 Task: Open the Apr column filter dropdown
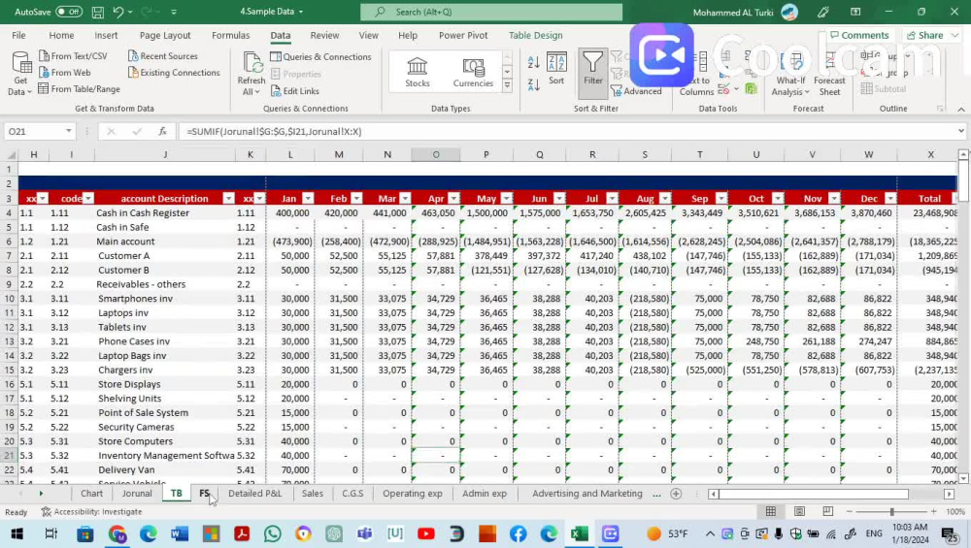tap(453, 199)
